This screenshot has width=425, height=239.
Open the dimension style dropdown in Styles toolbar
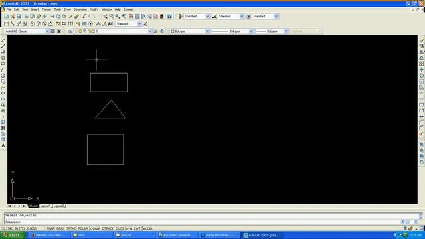(242, 16)
